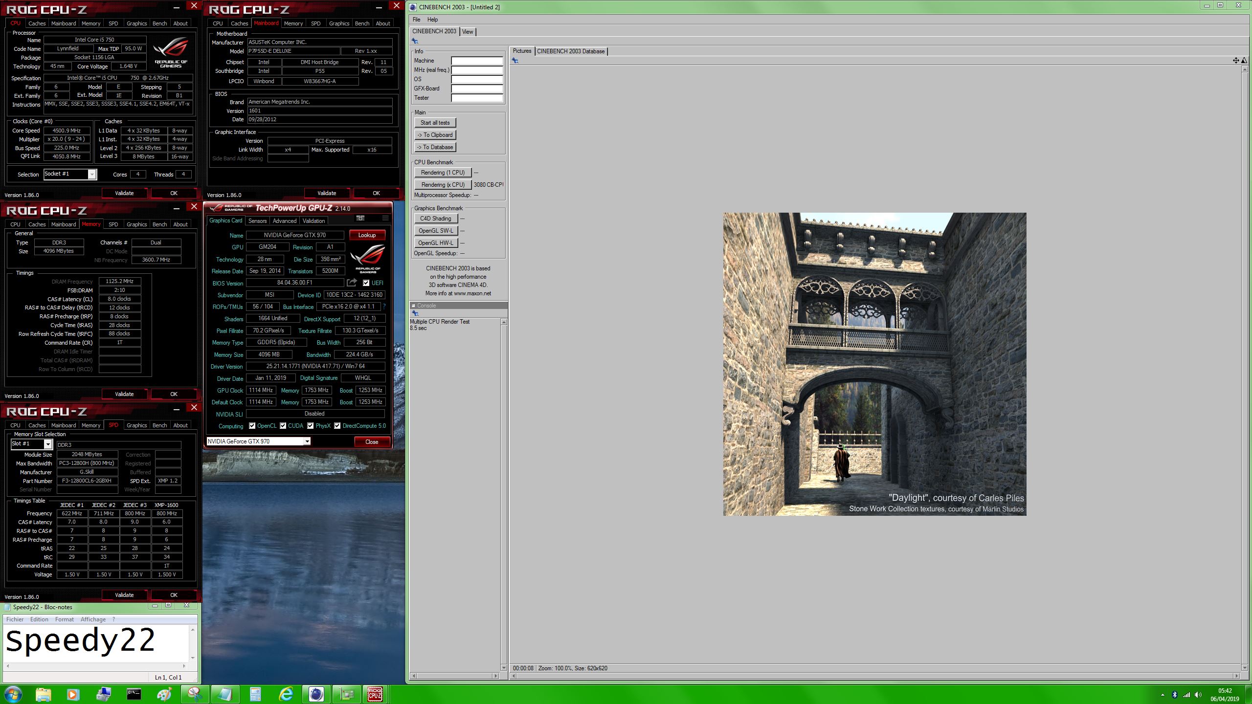Open the Snipping Tool taskbar icon

(x=194, y=694)
